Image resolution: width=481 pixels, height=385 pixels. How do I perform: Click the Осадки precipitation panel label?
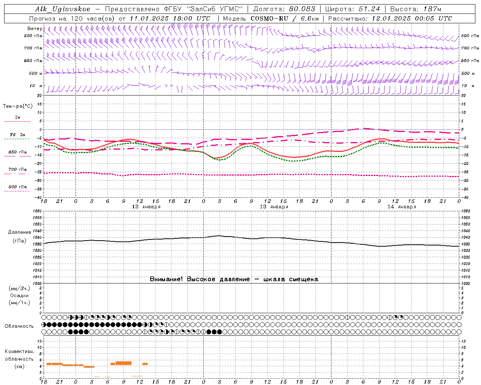point(20,296)
